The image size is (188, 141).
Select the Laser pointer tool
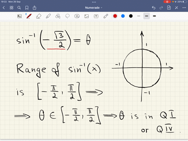[x=106, y=16]
